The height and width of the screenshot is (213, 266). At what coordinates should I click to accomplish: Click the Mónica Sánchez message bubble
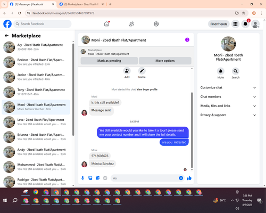click(x=103, y=163)
